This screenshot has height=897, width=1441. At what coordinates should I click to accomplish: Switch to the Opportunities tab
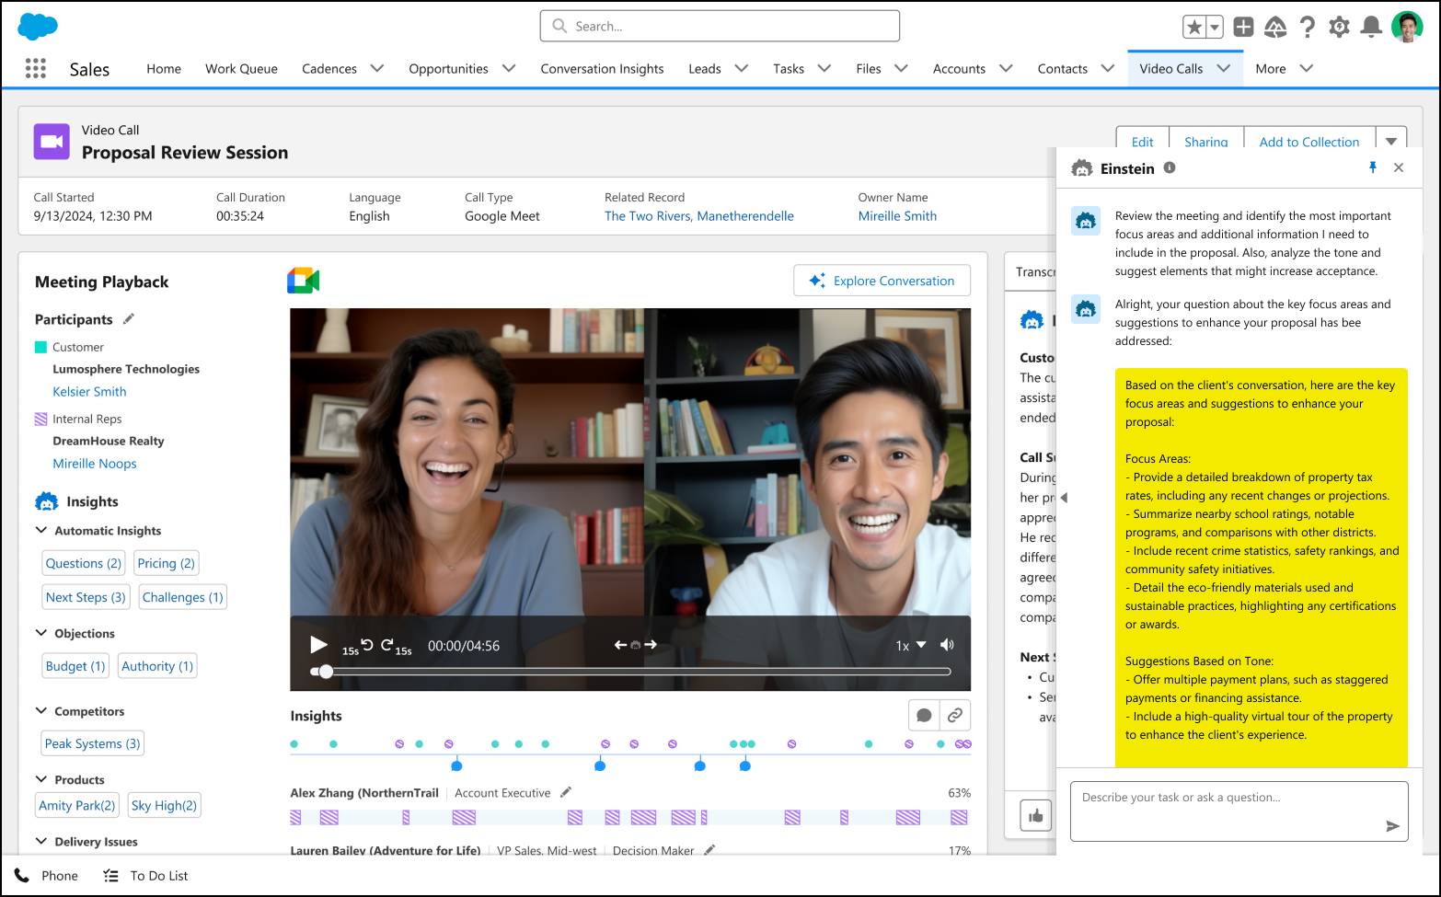[x=448, y=68]
